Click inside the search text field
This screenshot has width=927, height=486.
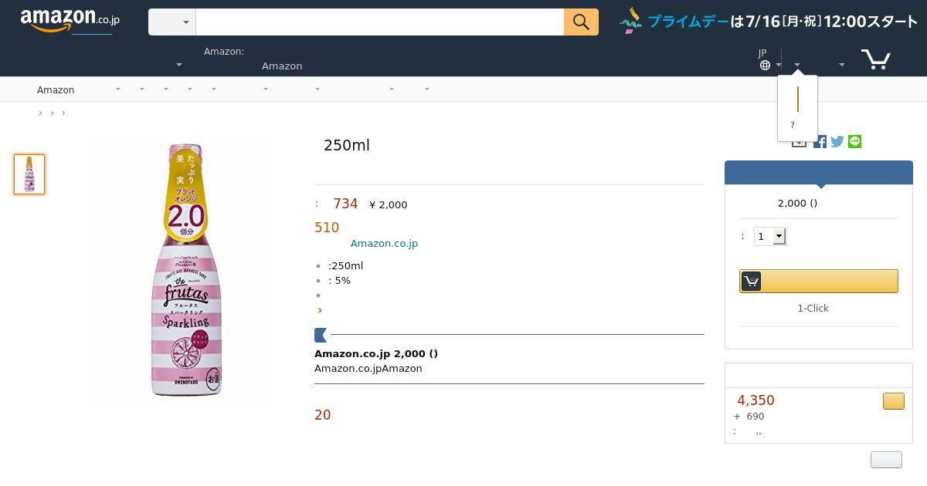(379, 22)
